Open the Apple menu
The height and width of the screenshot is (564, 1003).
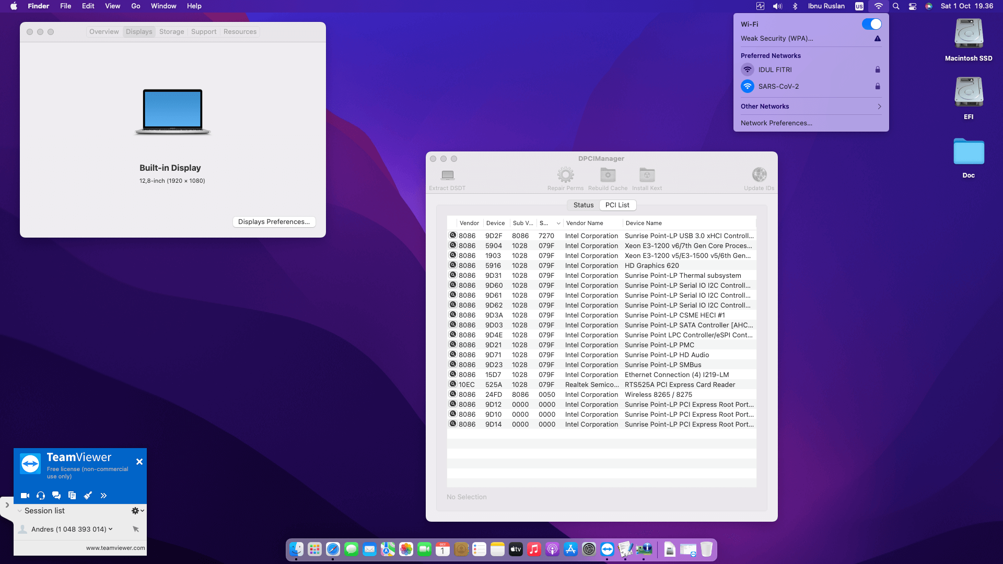point(14,6)
